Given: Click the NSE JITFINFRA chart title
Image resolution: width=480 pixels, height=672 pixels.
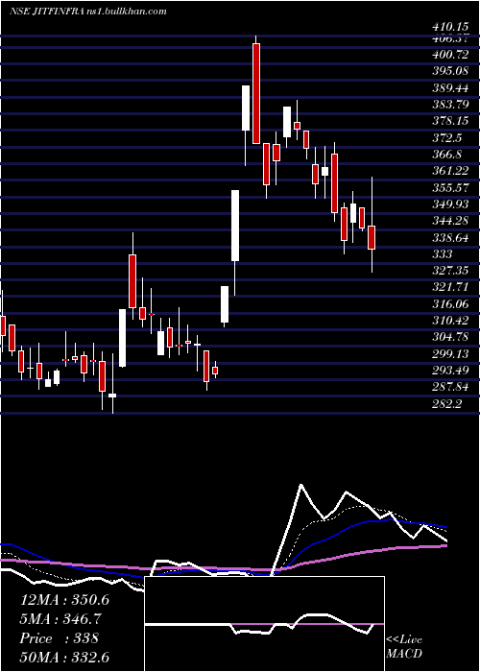Looking at the screenshot, I should (46, 12).
